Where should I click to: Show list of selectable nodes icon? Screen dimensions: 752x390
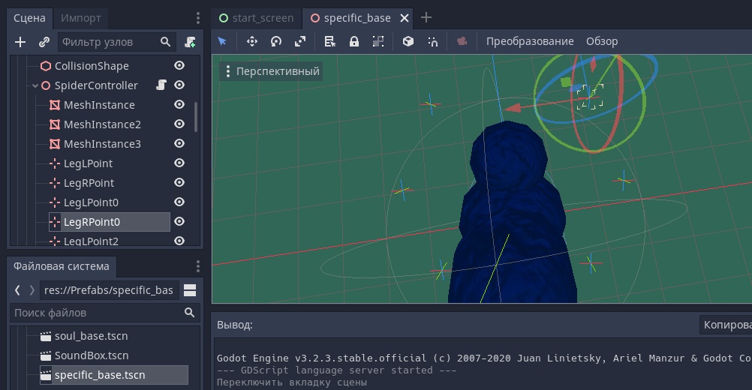[330, 41]
